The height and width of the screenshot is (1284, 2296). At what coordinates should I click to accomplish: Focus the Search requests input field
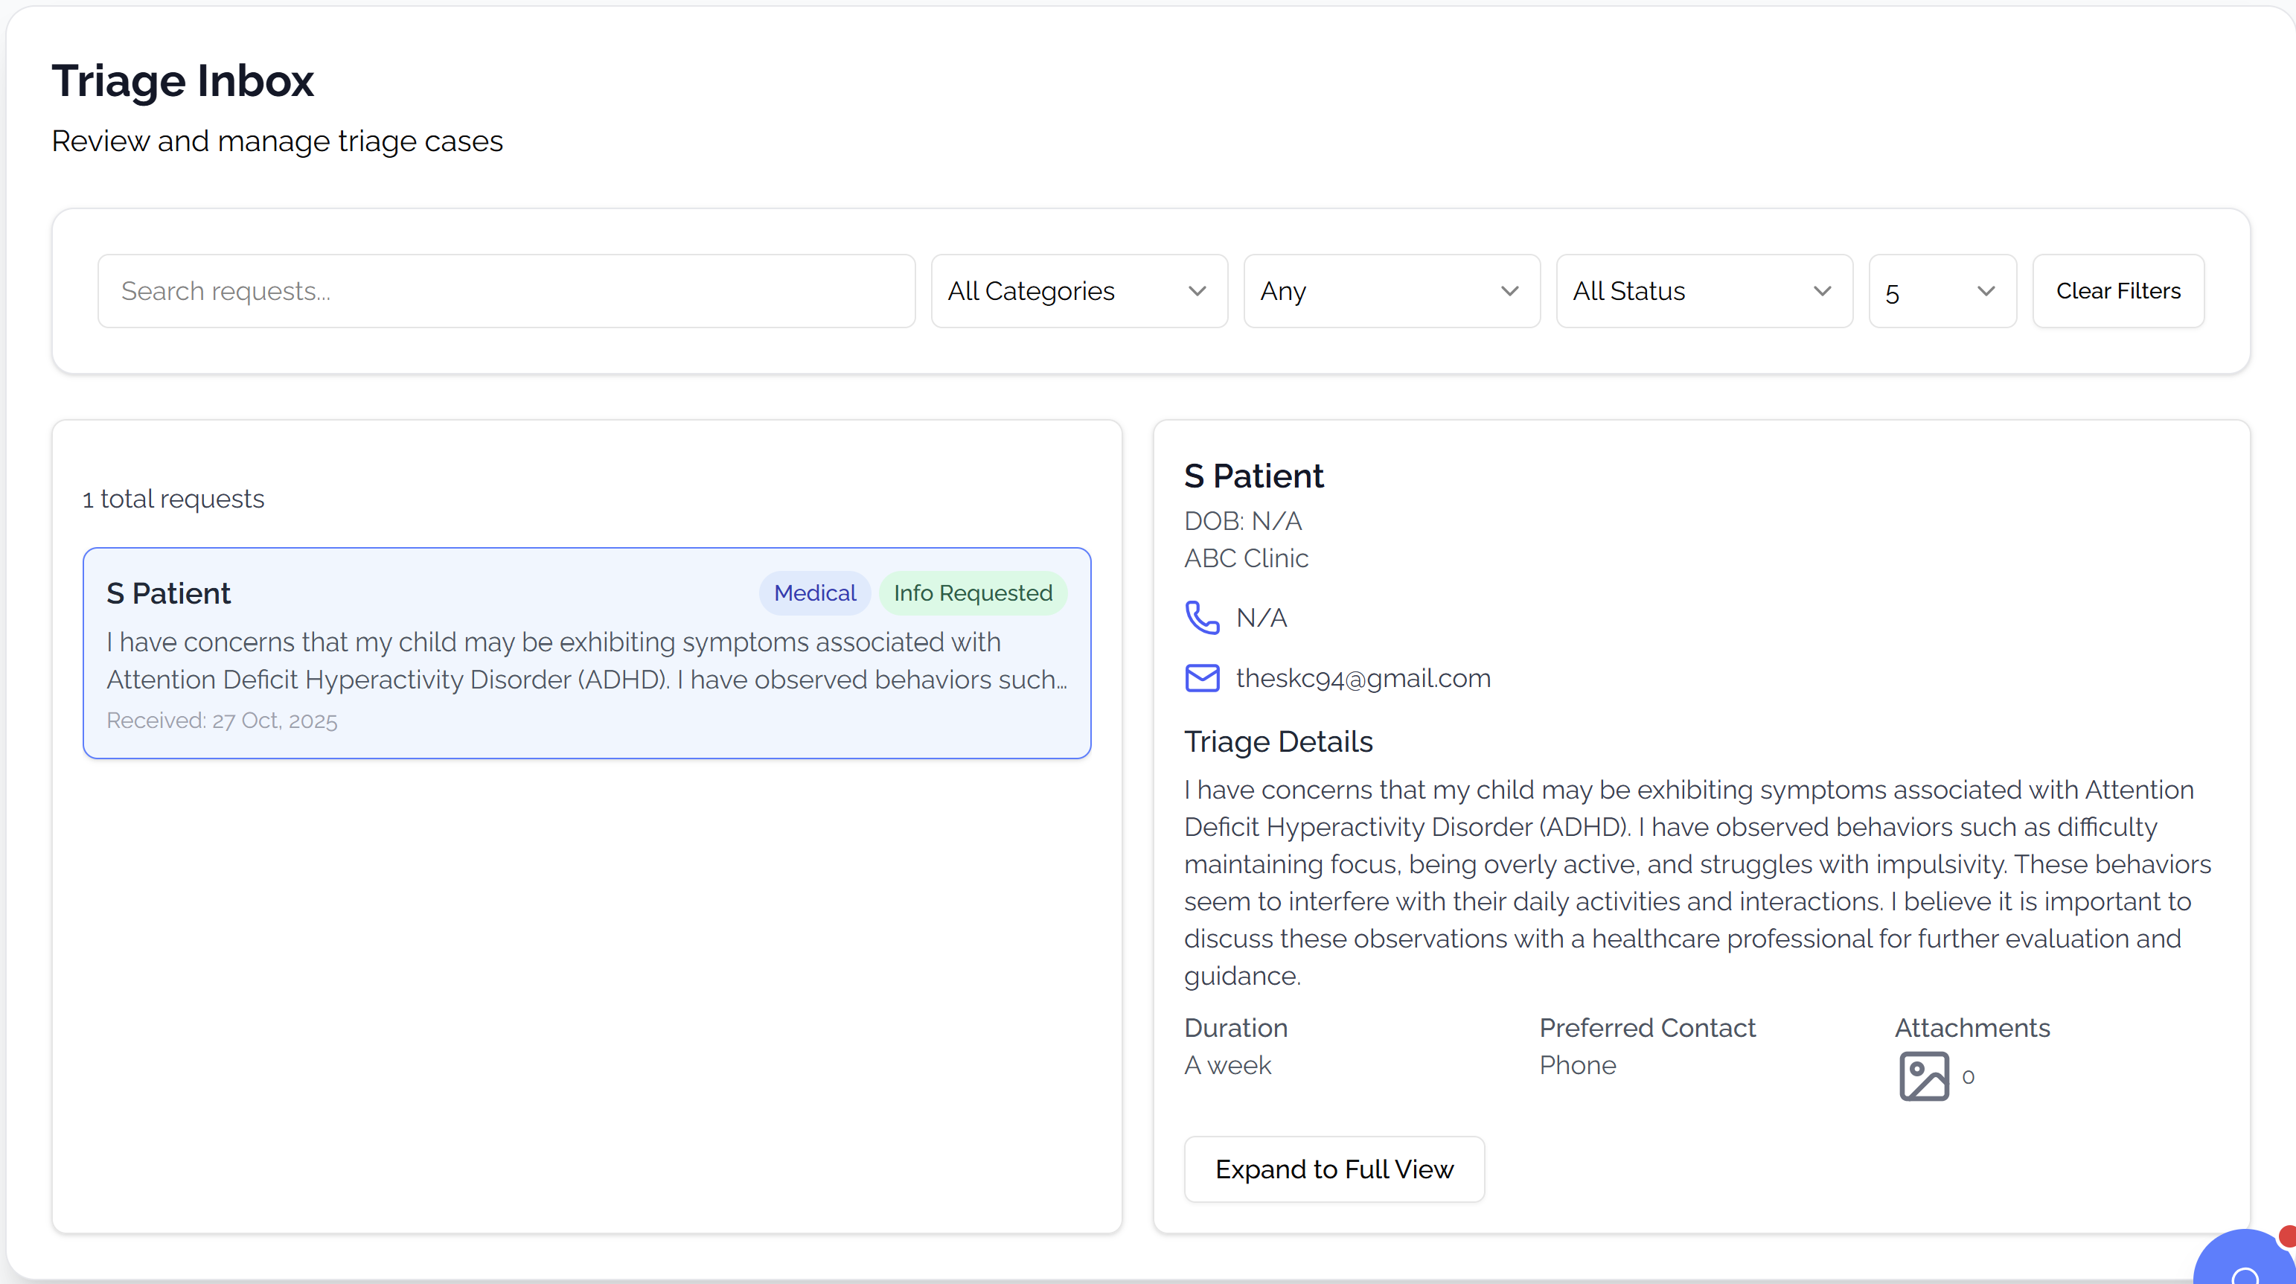click(x=505, y=292)
